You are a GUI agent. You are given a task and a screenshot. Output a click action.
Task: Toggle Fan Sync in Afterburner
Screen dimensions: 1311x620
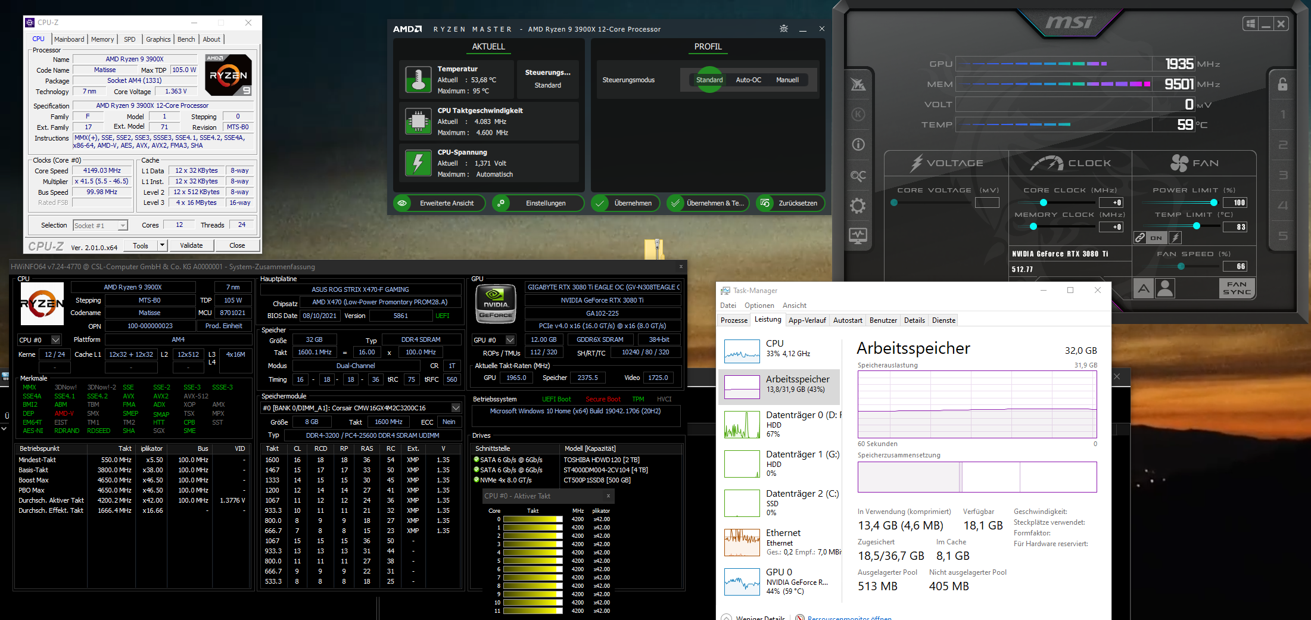pos(1237,289)
